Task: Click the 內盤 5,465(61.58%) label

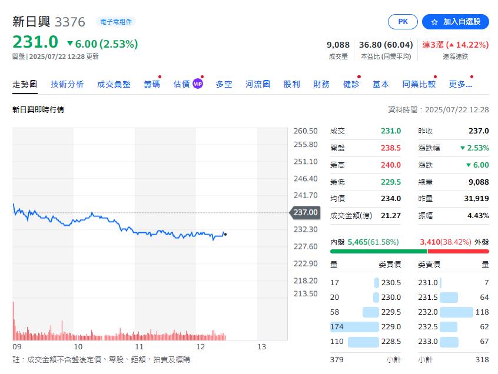Action: (364, 242)
